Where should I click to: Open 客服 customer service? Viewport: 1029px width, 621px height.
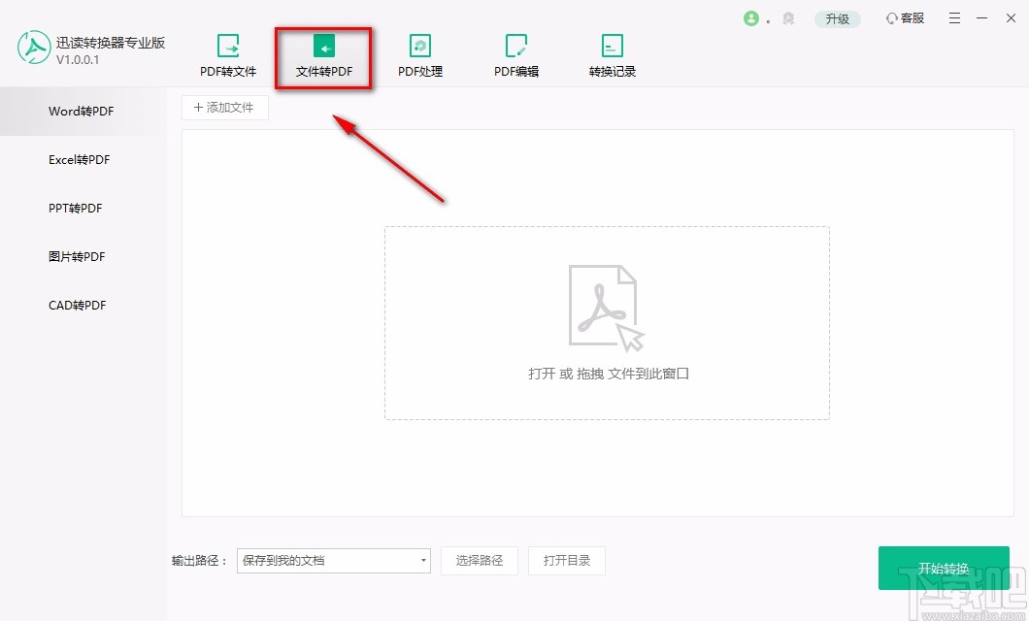tap(904, 17)
